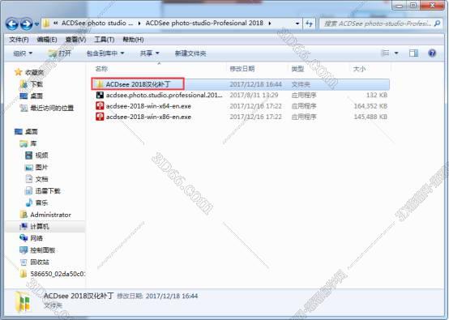449x320 pixels.
Task: Open the 共享 dropdown
Action: [x=149, y=53]
